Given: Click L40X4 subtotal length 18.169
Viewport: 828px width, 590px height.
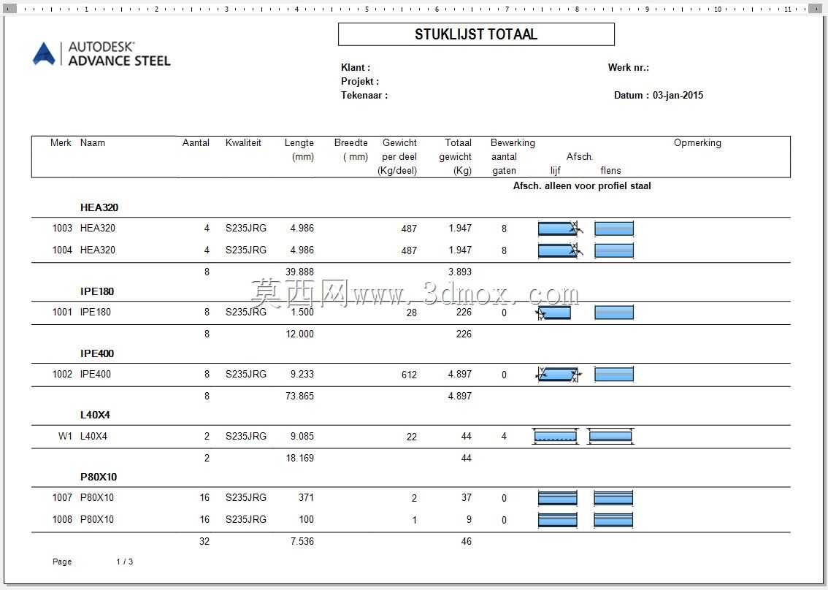Looking at the screenshot, I should 299,458.
